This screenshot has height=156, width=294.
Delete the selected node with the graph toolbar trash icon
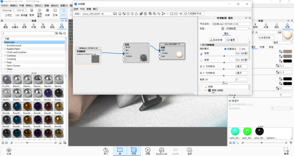point(145,14)
